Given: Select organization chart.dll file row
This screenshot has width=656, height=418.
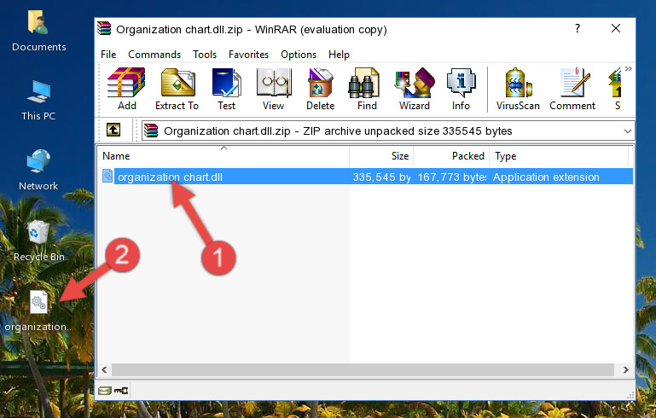Looking at the screenshot, I should (x=367, y=177).
